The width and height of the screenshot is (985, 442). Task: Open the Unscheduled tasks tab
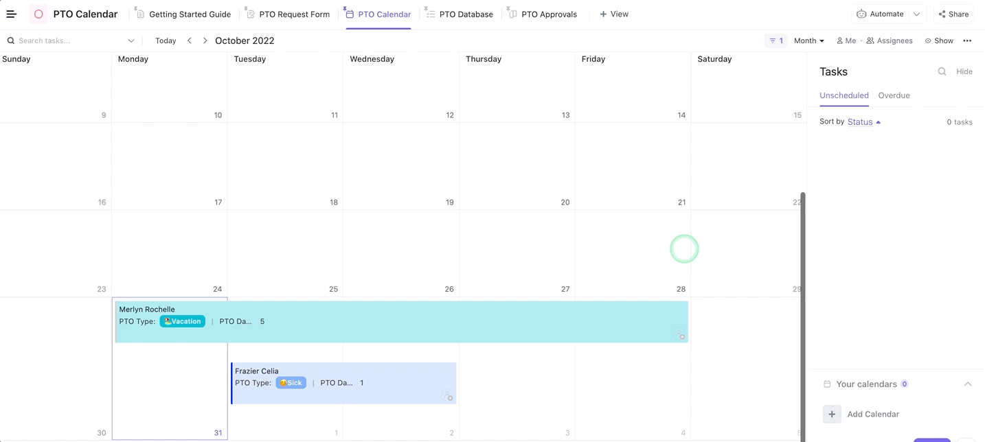[x=844, y=95]
